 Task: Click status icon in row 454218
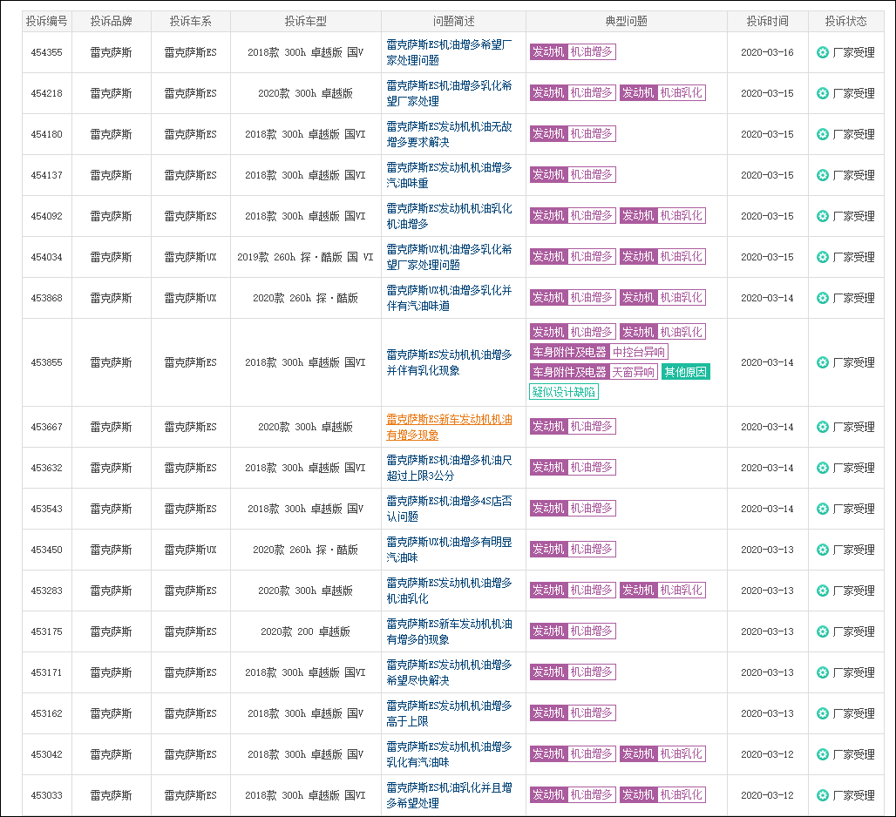click(x=822, y=93)
